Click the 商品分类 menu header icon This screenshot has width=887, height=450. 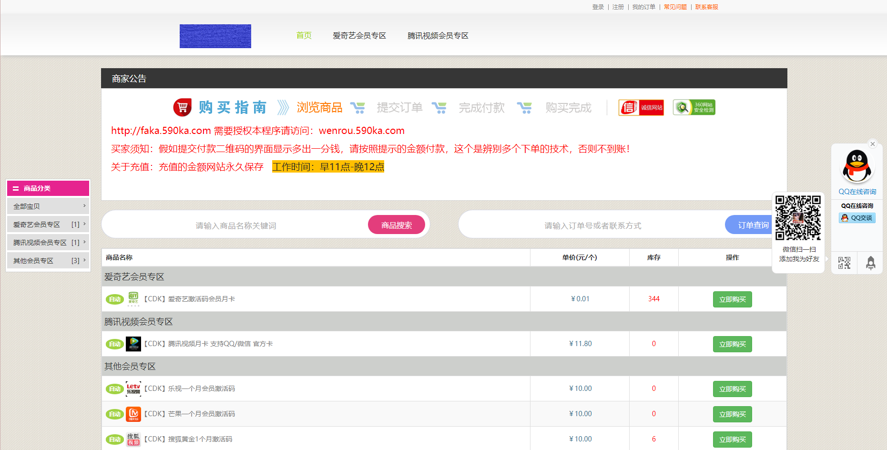16,188
